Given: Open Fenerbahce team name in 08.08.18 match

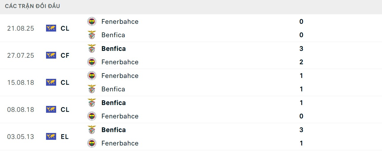Looking at the screenshot, I should click(x=120, y=116).
